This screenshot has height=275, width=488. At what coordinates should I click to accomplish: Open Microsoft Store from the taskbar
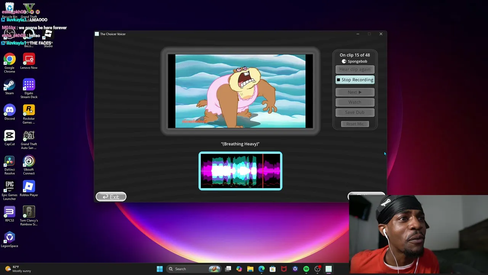273,269
